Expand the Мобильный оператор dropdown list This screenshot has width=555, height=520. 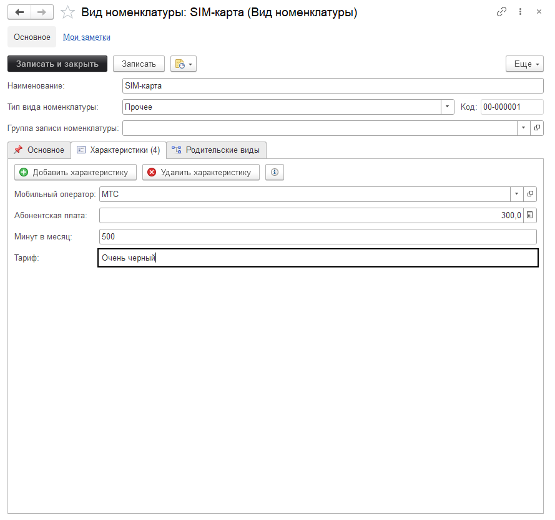click(x=516, y=194)
